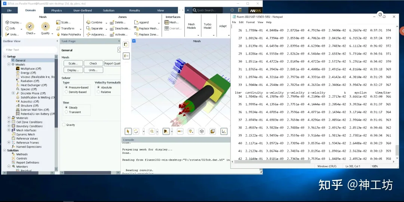The image size is (404, 202).
Task: Click the Interfaces Mesh icon
Action: pyautogui.click(x=167, y=22)
